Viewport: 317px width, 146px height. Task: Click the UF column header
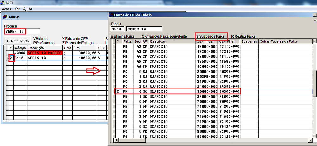click(145, 41)
